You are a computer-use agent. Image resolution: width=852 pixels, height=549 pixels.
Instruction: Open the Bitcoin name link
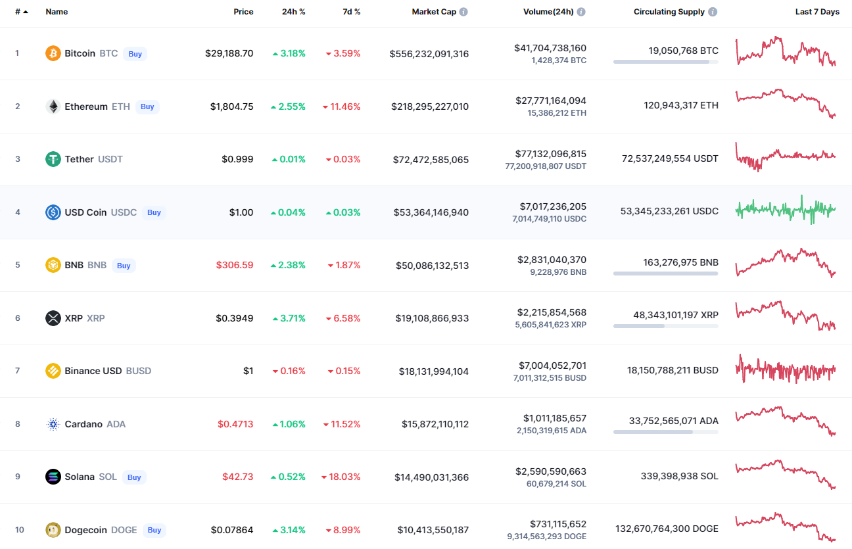pos(80,53)
